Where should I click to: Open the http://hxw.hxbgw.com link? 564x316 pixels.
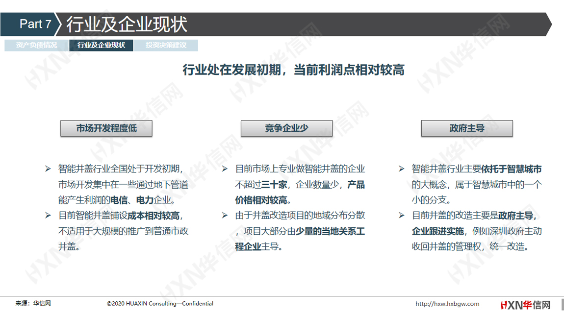pos(447,304)
